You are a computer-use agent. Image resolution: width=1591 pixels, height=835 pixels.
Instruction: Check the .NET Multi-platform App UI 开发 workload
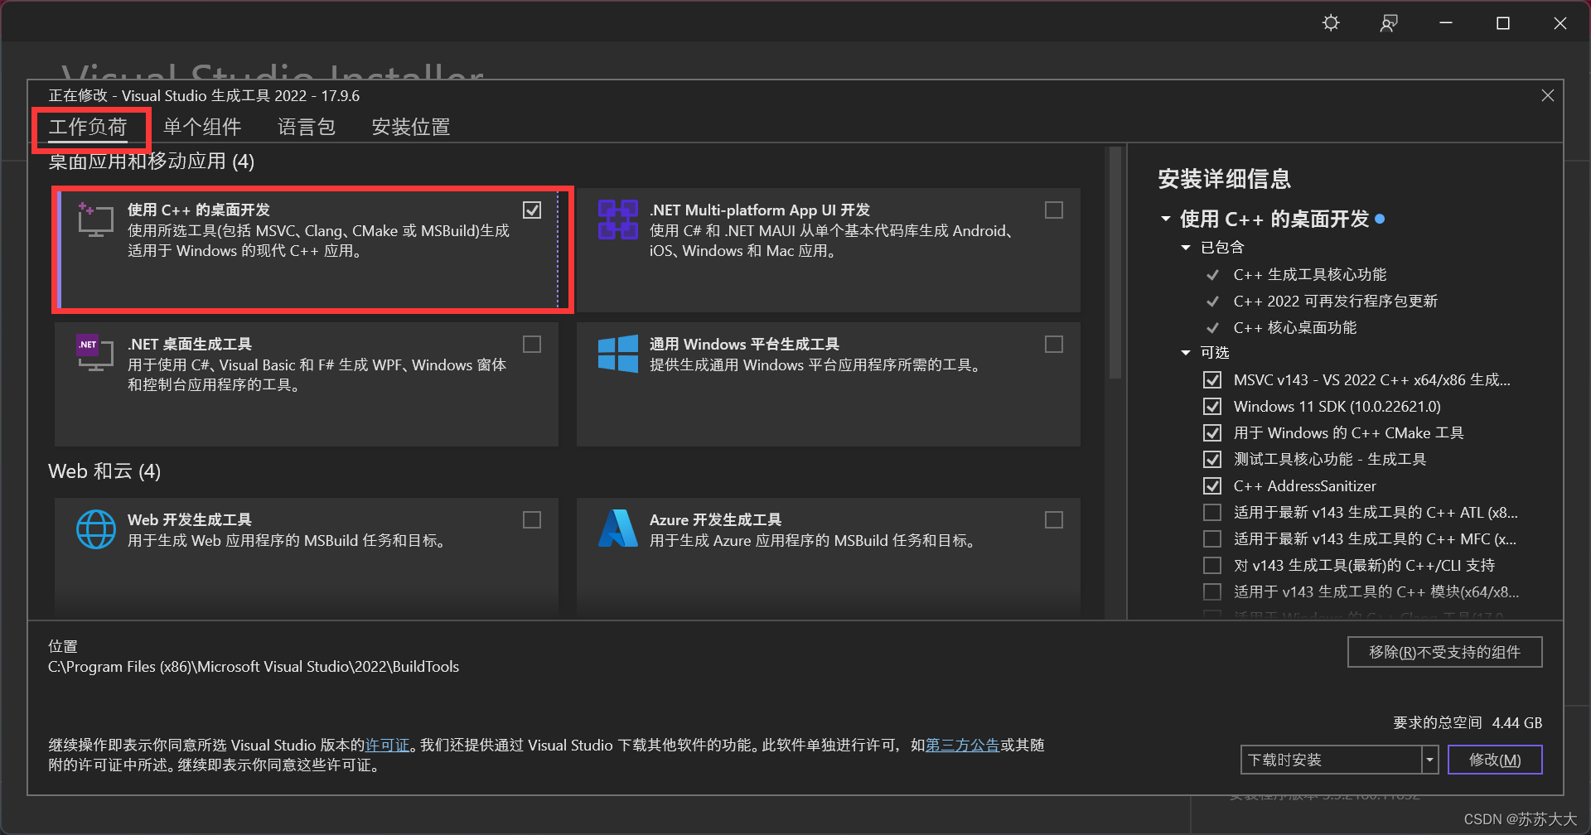point(1054,210)
